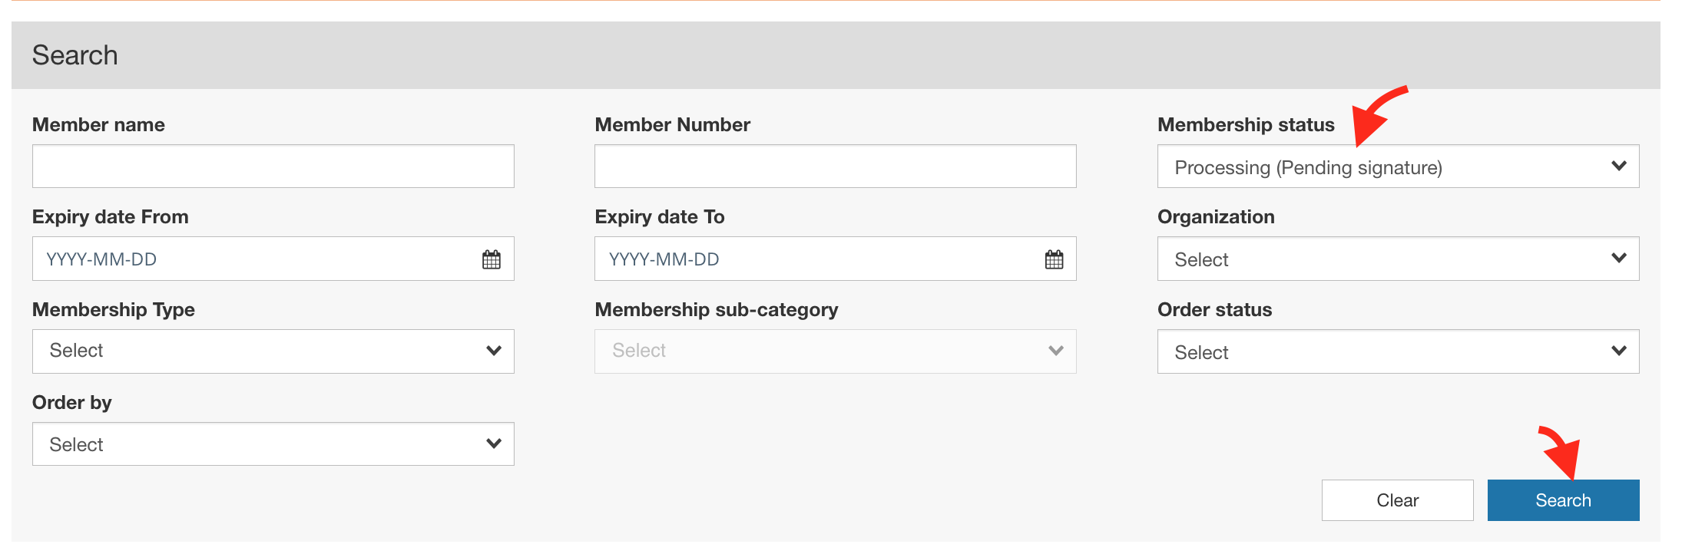Expand the Organization select box
Screen dimensions: 1682x554
(x=1398, y=259)
